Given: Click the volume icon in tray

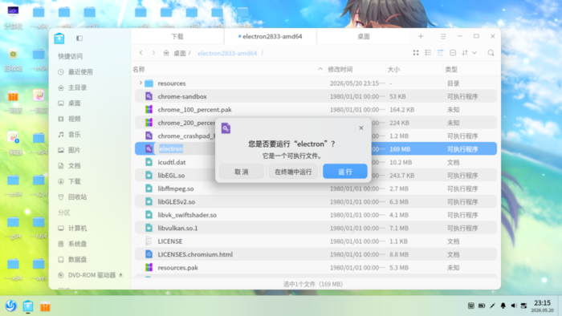Looking at the screenshot, I should [x=513, y=306].
